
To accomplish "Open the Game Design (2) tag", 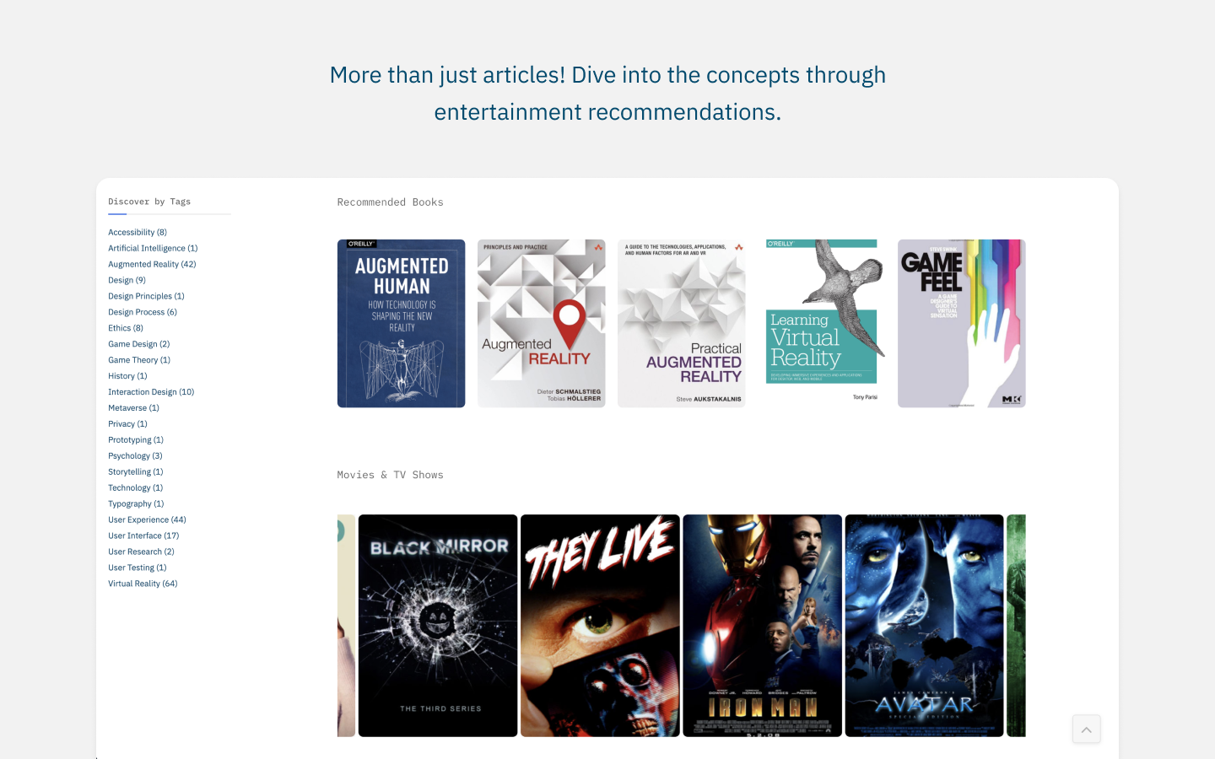I will (x=139, y=344).
